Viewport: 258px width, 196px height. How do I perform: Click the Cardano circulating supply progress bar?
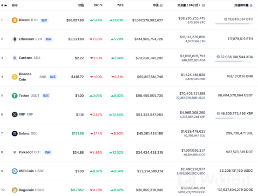click(x=234, y=61)
